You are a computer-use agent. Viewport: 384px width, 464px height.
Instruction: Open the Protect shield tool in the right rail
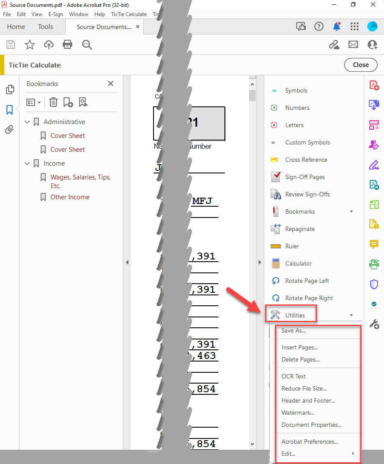tap(374, 285)
